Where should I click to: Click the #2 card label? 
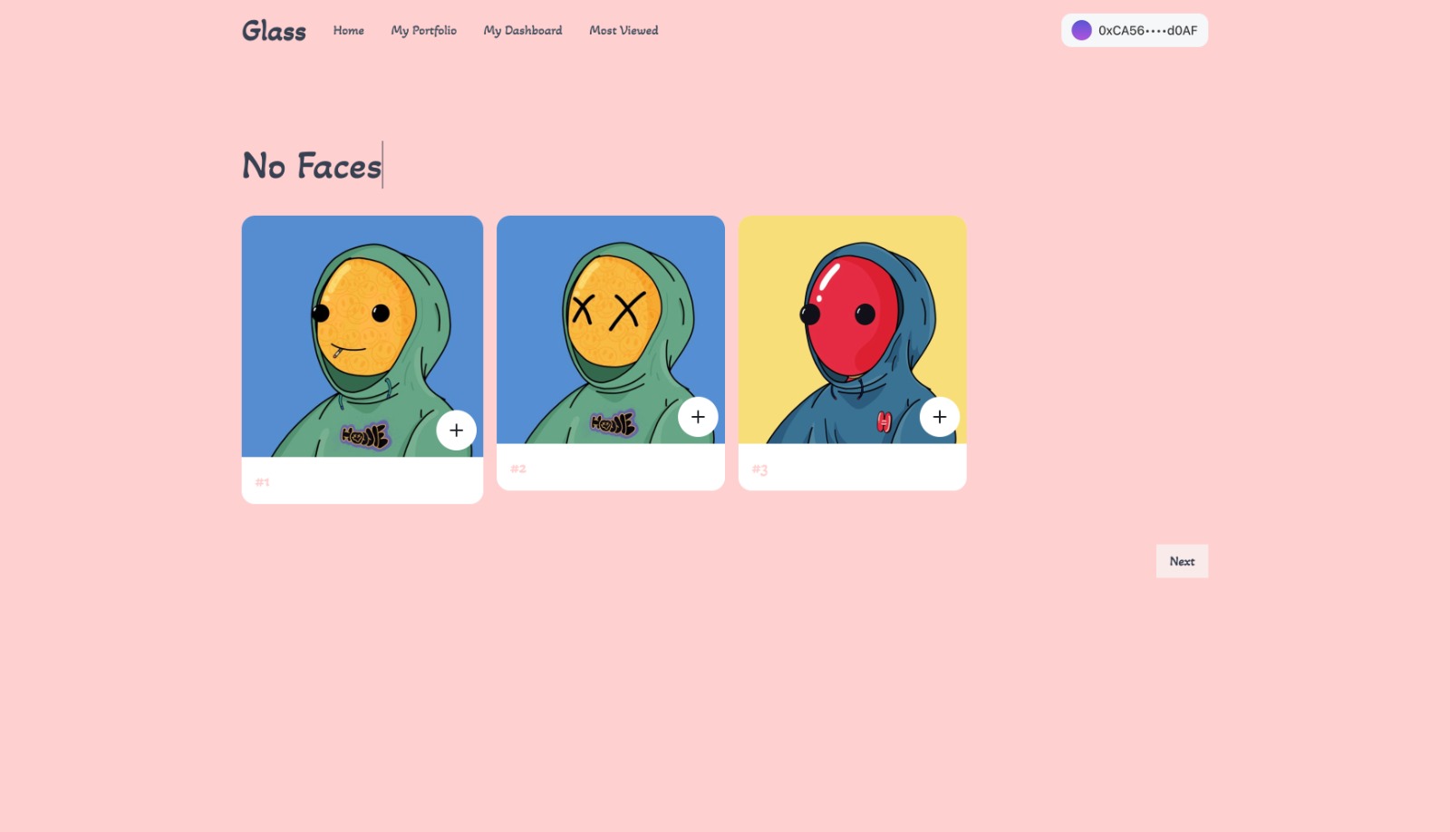coord(517,469)
